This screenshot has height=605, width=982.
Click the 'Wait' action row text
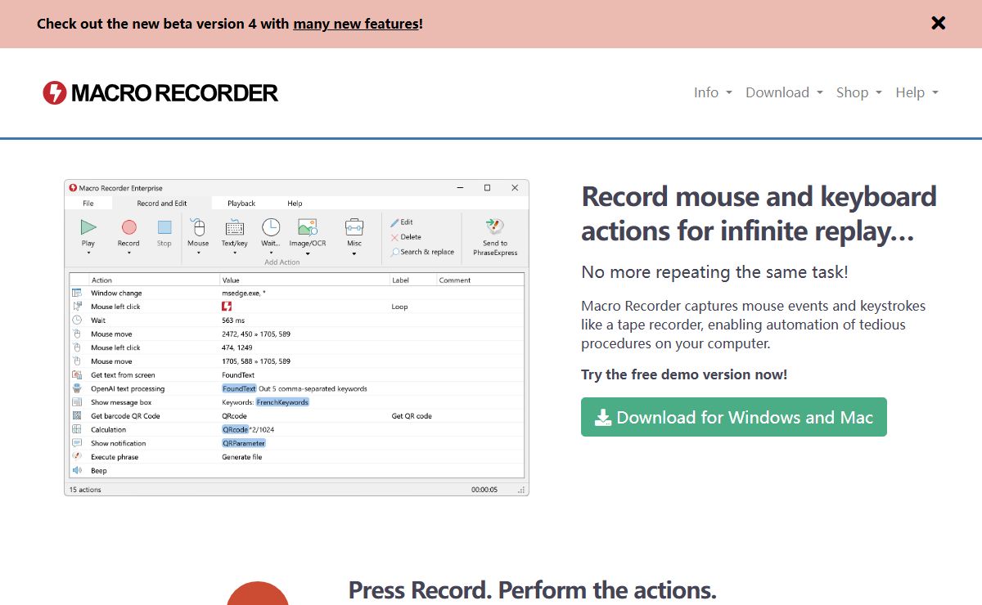pyautogui.click(x=98, y=320)
